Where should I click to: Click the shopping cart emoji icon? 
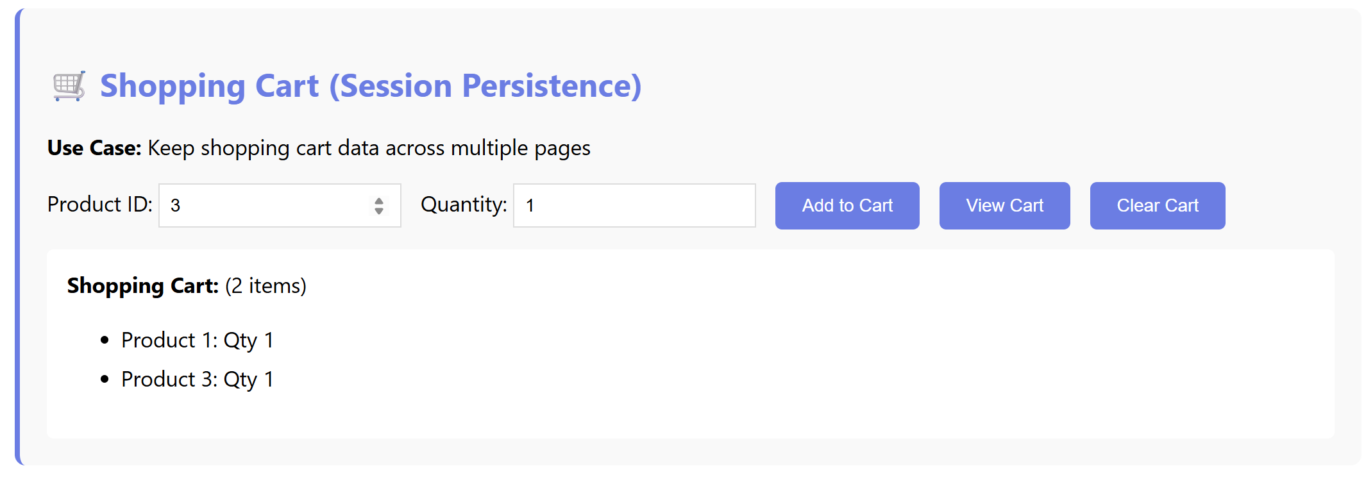69,86
